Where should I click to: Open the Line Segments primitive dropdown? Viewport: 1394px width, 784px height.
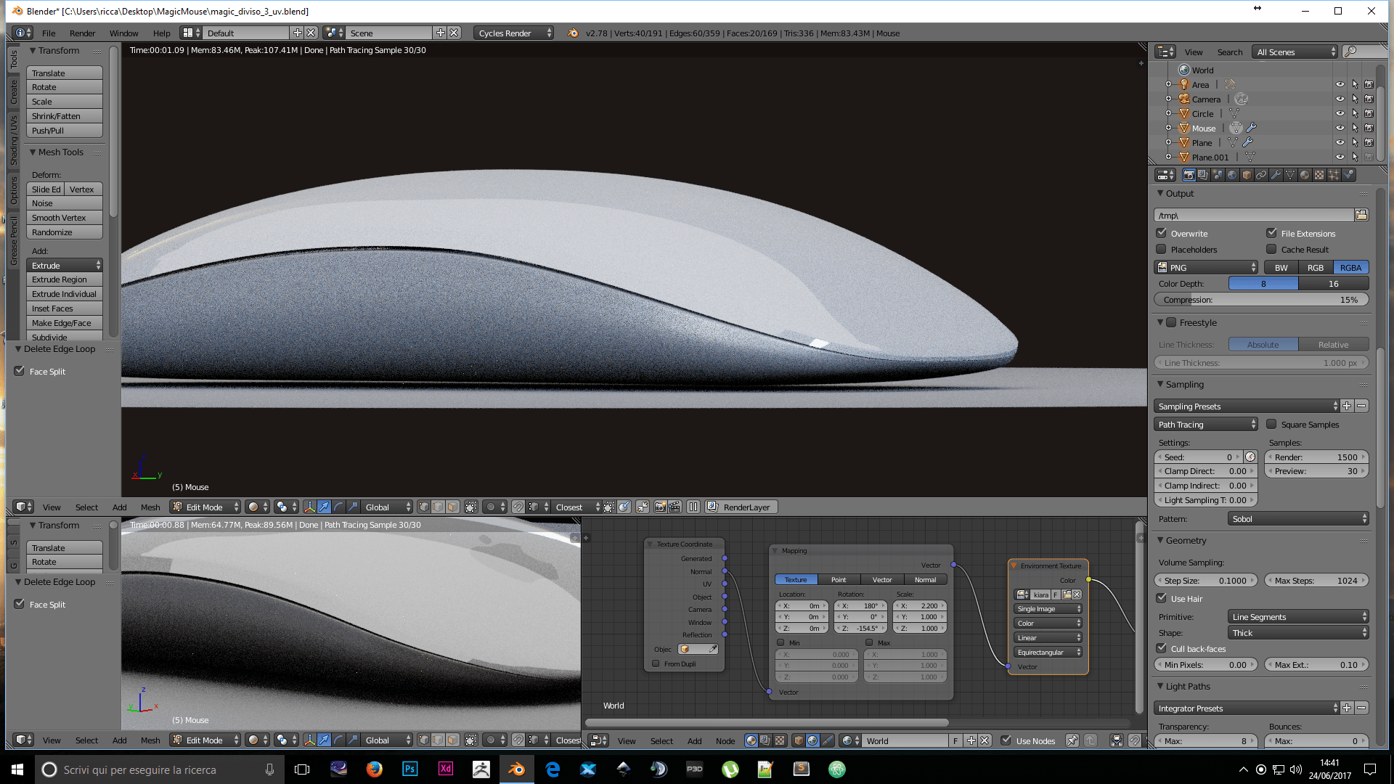tap(1298, 616)
